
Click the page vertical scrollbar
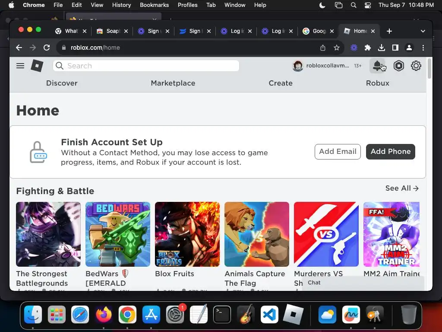pyautogui.click(x=429, y=69)
